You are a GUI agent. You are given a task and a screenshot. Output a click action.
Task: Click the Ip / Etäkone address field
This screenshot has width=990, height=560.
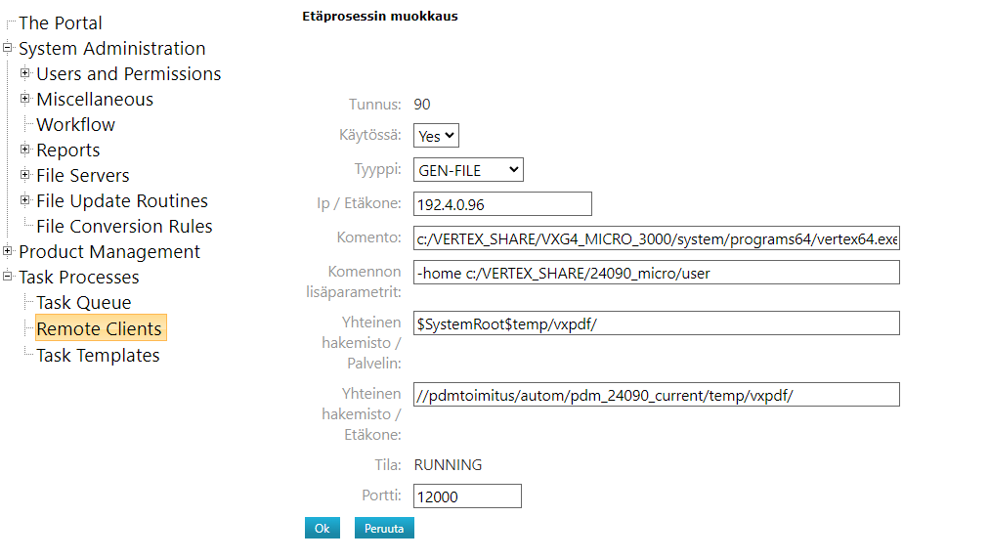502,203
